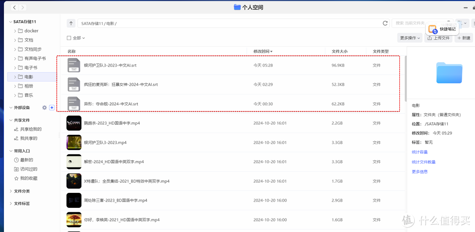Open 最新的 recent files entry
Image resolution: width=475 pixels, height=232 pixels.
pyautogui.click(x=26, y=160)
